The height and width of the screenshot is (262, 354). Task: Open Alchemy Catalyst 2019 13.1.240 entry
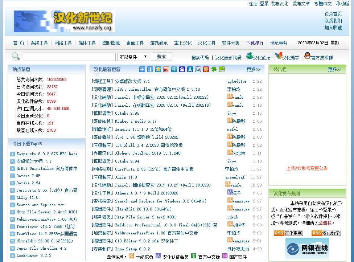click(x=148, y=153)
